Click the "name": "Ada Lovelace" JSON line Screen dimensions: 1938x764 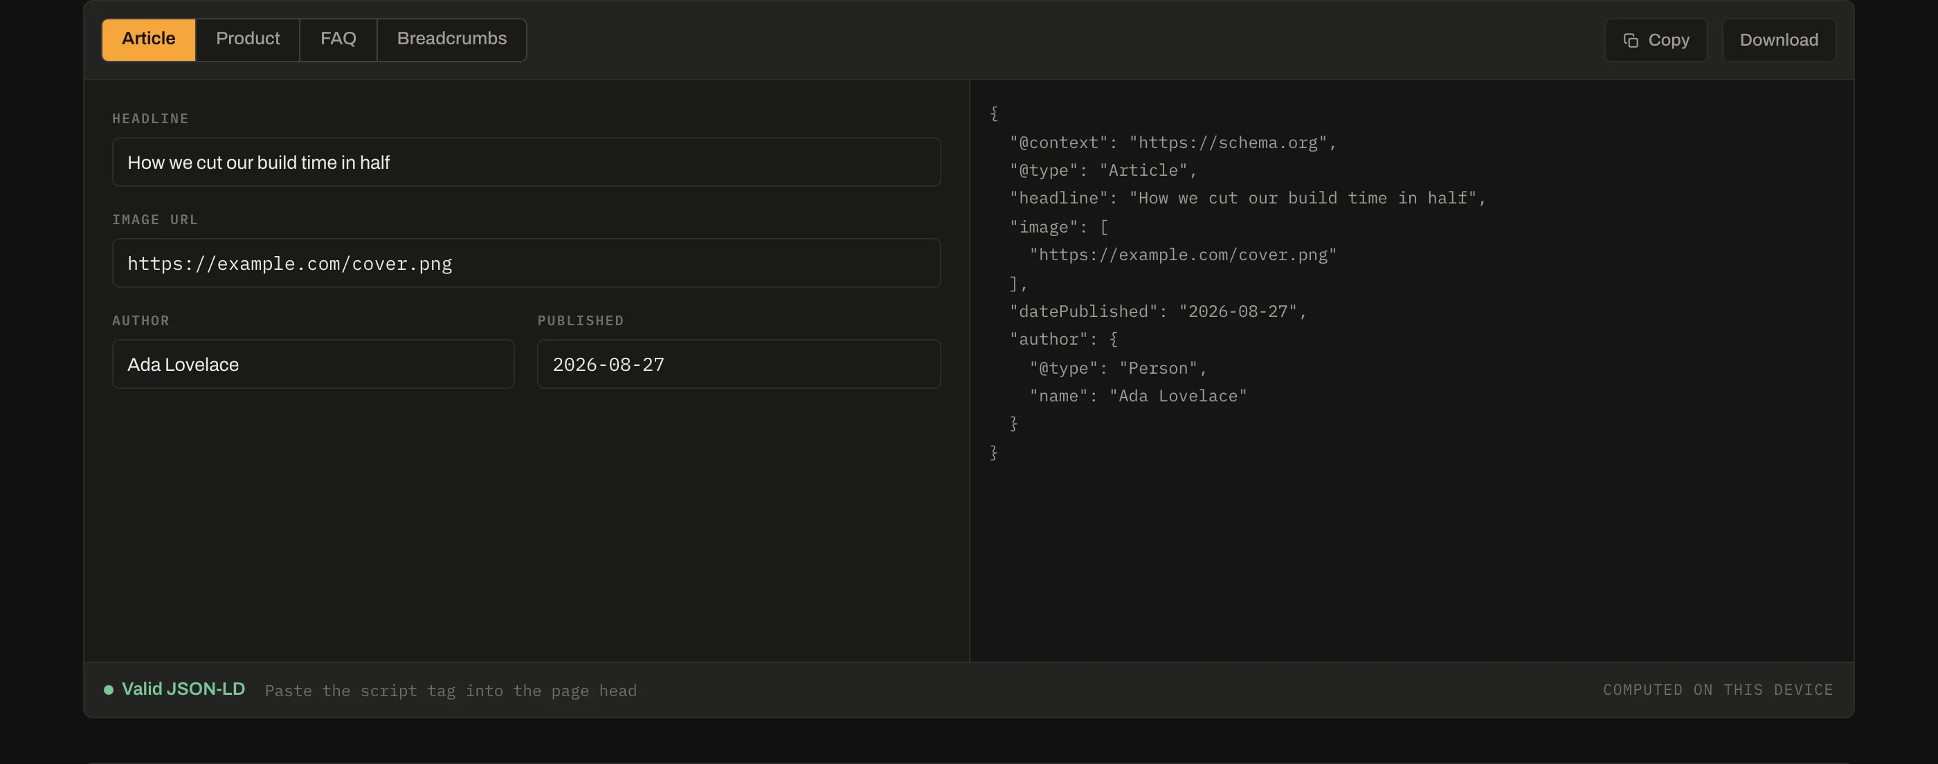coord(1137,396)
